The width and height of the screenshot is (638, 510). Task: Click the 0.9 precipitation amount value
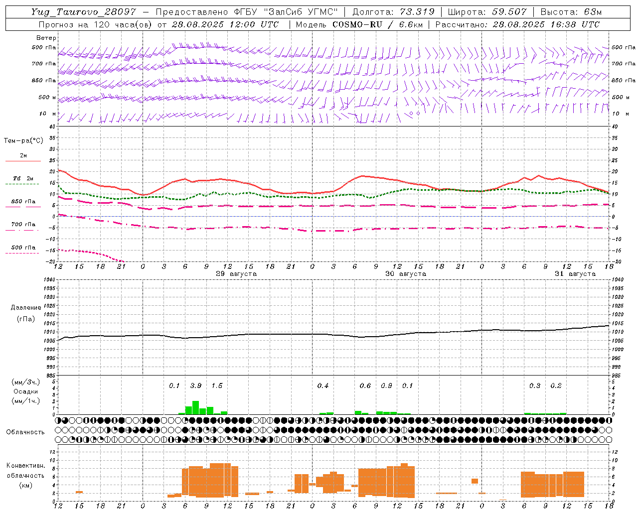coord(386,386)
